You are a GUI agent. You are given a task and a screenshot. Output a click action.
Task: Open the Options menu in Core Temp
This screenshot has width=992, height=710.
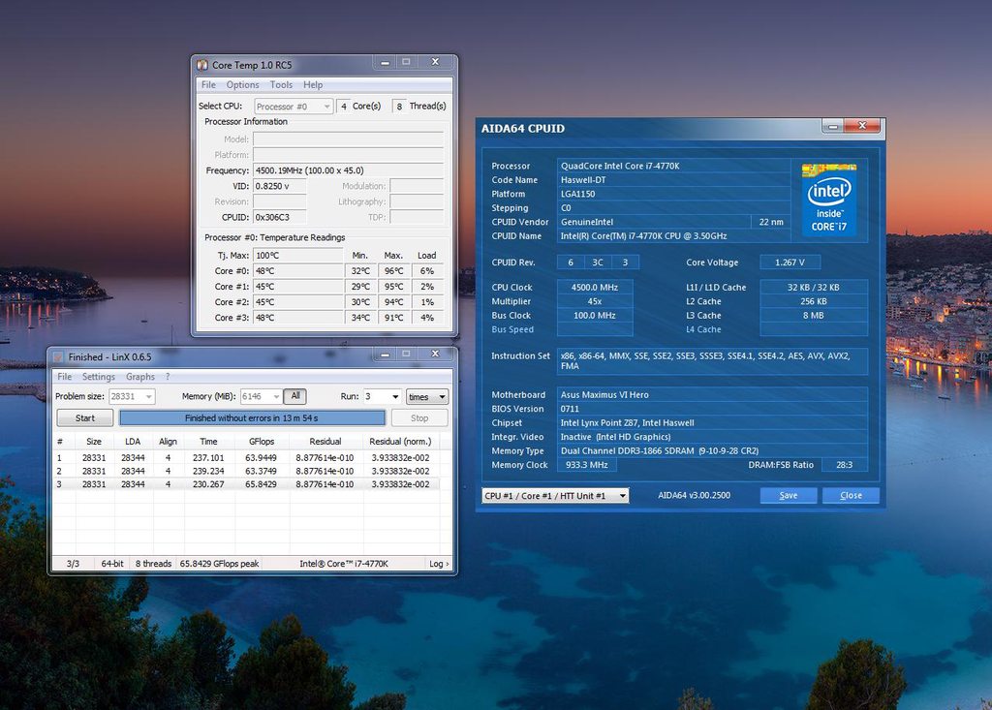[242, 85]
